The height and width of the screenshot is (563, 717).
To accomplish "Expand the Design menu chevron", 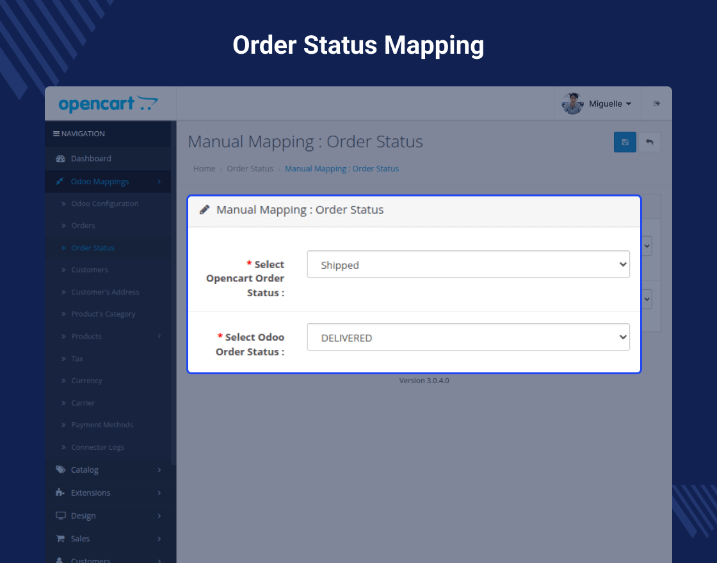I will [159, 516].
